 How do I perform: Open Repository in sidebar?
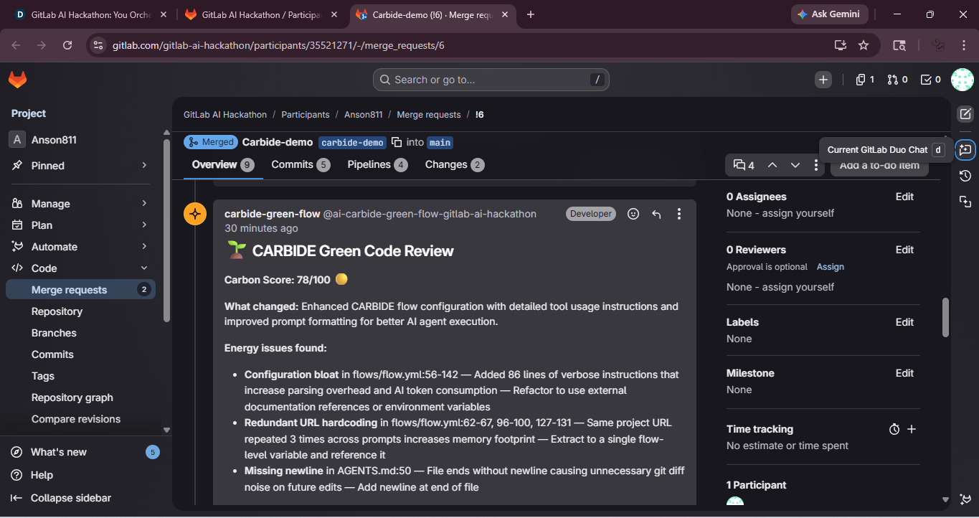pyautogui.click(x=80, y=311)
